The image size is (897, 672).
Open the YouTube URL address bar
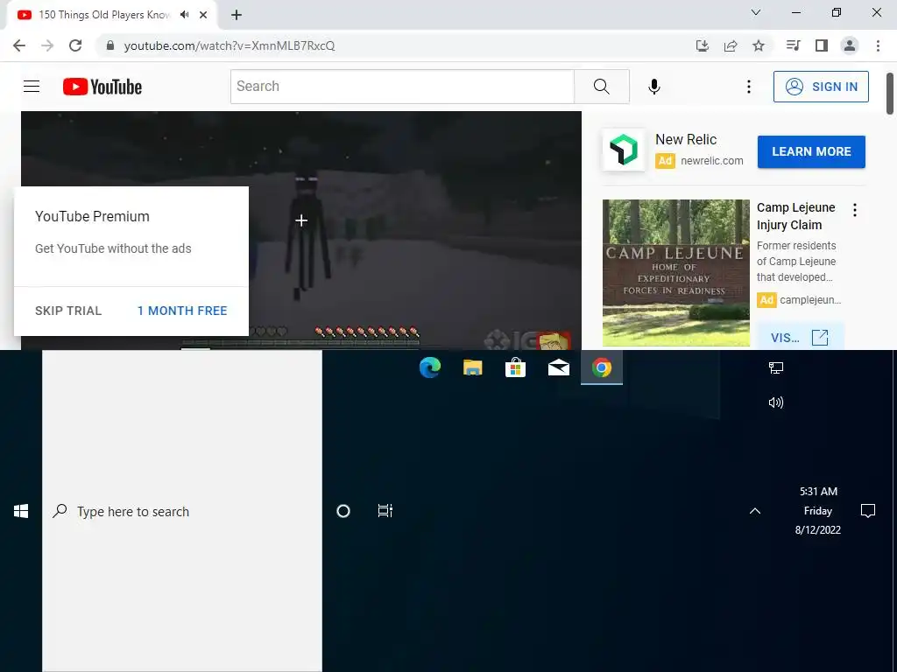(395, 45)
